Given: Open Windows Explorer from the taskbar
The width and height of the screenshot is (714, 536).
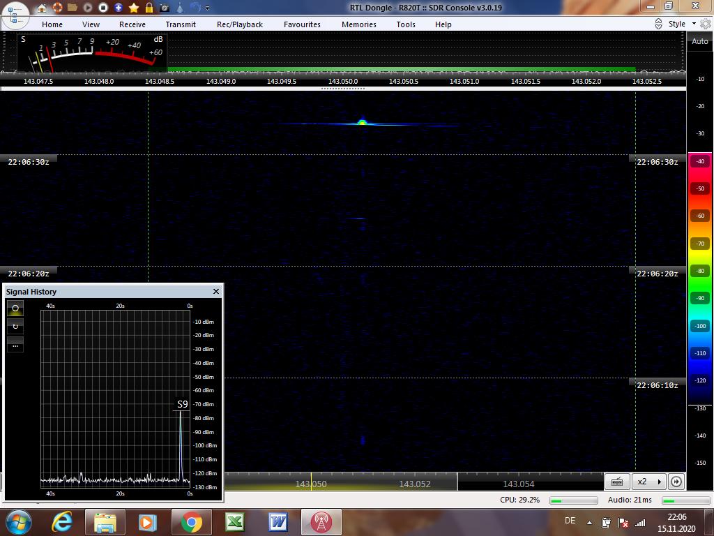Looking at the screenshot, I should (105, 522).
